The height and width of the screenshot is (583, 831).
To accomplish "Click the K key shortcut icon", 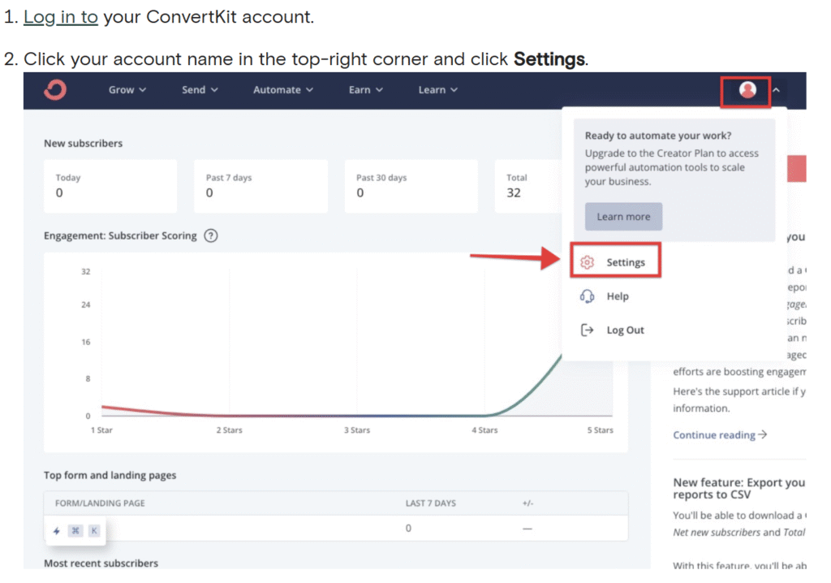I will pos(94,530).
